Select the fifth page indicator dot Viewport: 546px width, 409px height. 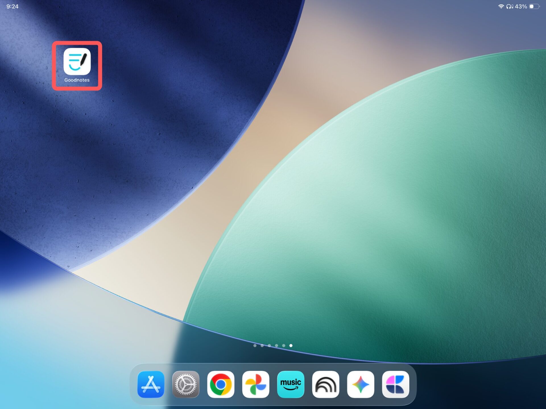(284, 346)
